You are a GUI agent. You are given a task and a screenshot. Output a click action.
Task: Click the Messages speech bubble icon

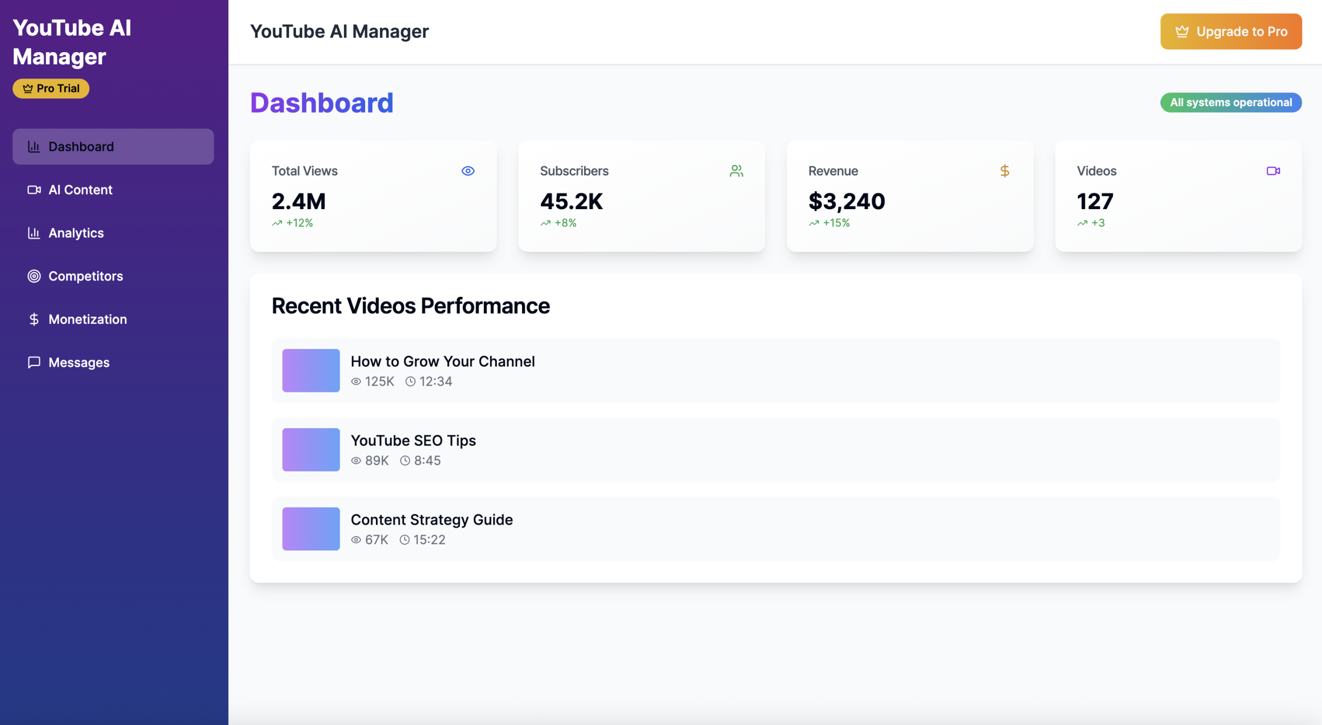(34, 362)
